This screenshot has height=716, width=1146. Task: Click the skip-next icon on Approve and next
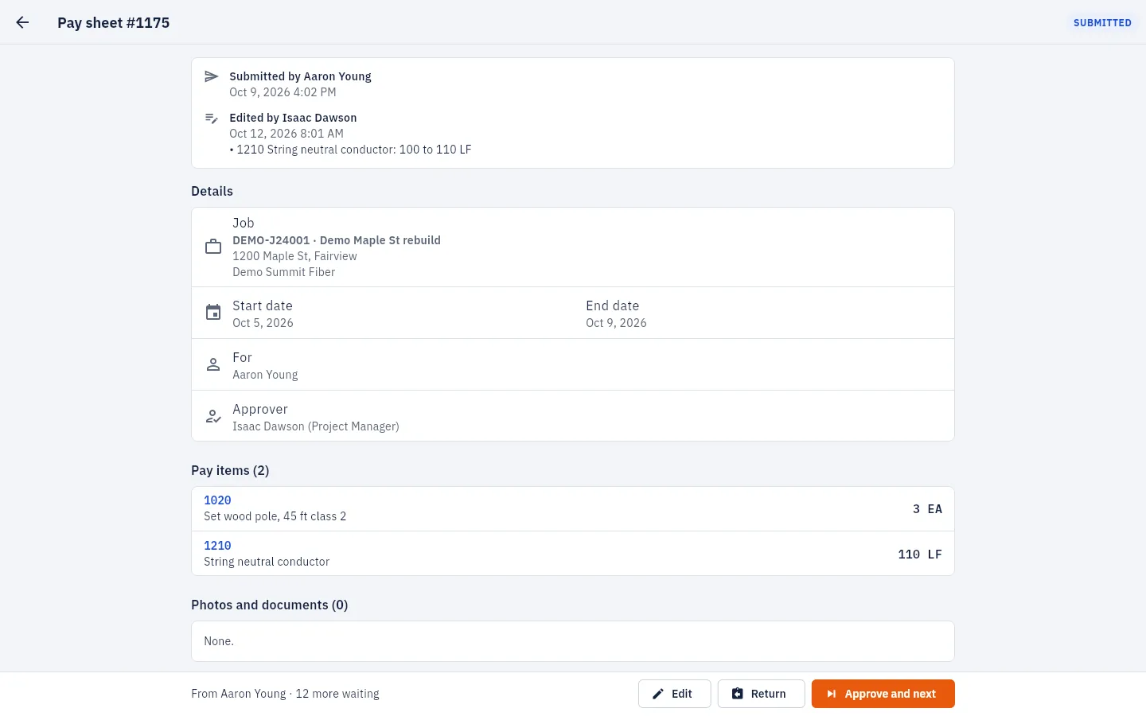(832, 694)
